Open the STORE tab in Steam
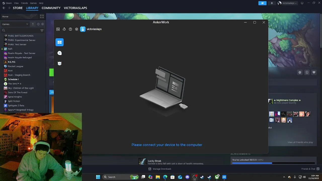 click(18, 8)
